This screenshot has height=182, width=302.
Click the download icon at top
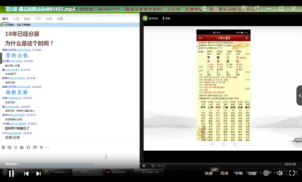click(x=216, y=9)
